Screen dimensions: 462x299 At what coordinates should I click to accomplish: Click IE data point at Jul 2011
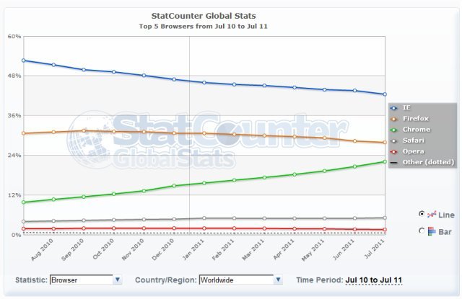(385, 94)
